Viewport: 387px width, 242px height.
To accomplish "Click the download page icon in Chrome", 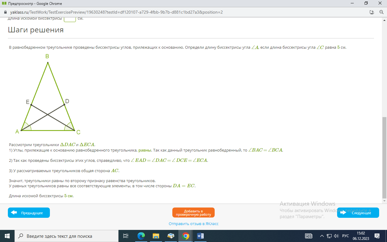I will 372,12.
